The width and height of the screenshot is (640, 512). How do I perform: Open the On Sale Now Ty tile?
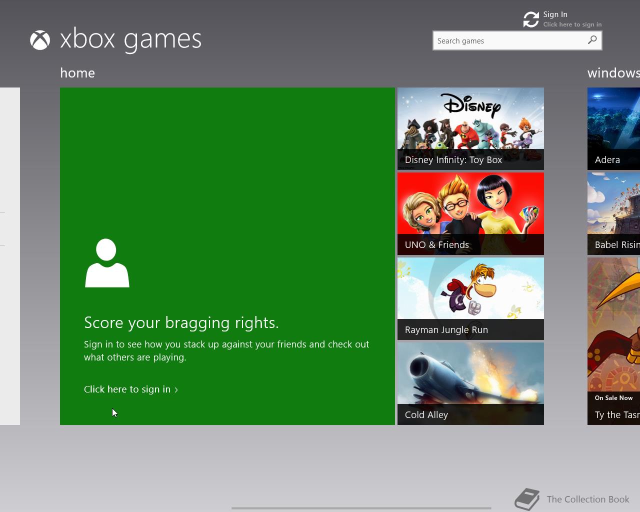613,341
